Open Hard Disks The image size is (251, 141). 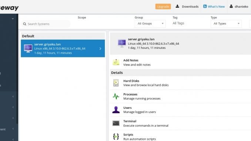point(180,83)
